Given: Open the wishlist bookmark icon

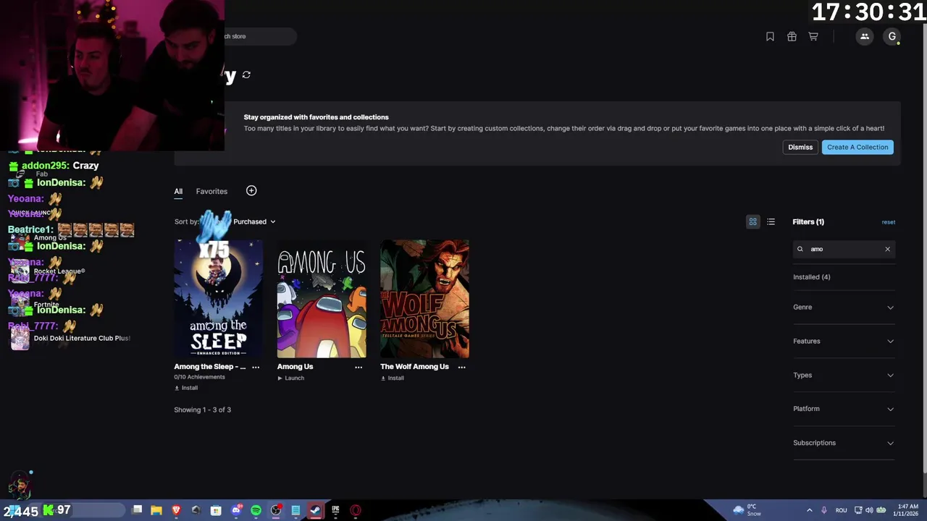Looking at the screenshot, I should 770,36.
